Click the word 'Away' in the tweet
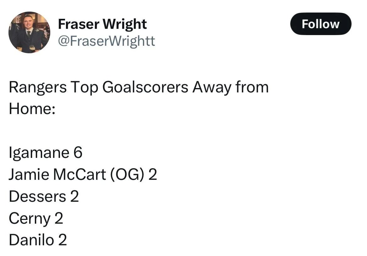 (212, 88)
